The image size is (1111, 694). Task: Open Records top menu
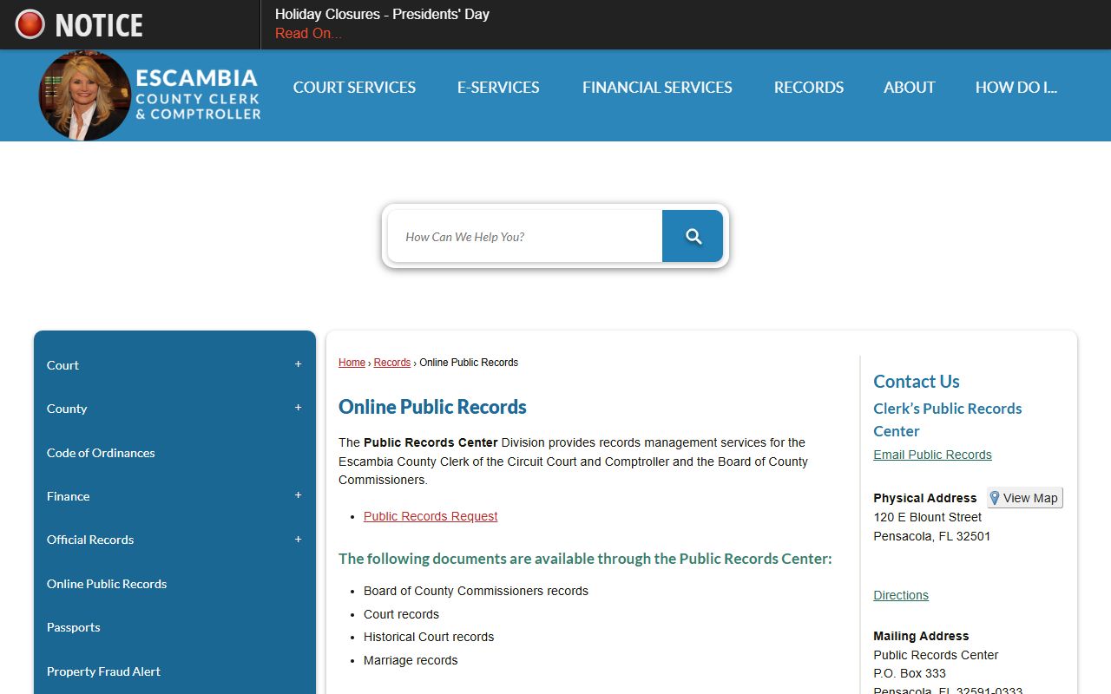809,88
